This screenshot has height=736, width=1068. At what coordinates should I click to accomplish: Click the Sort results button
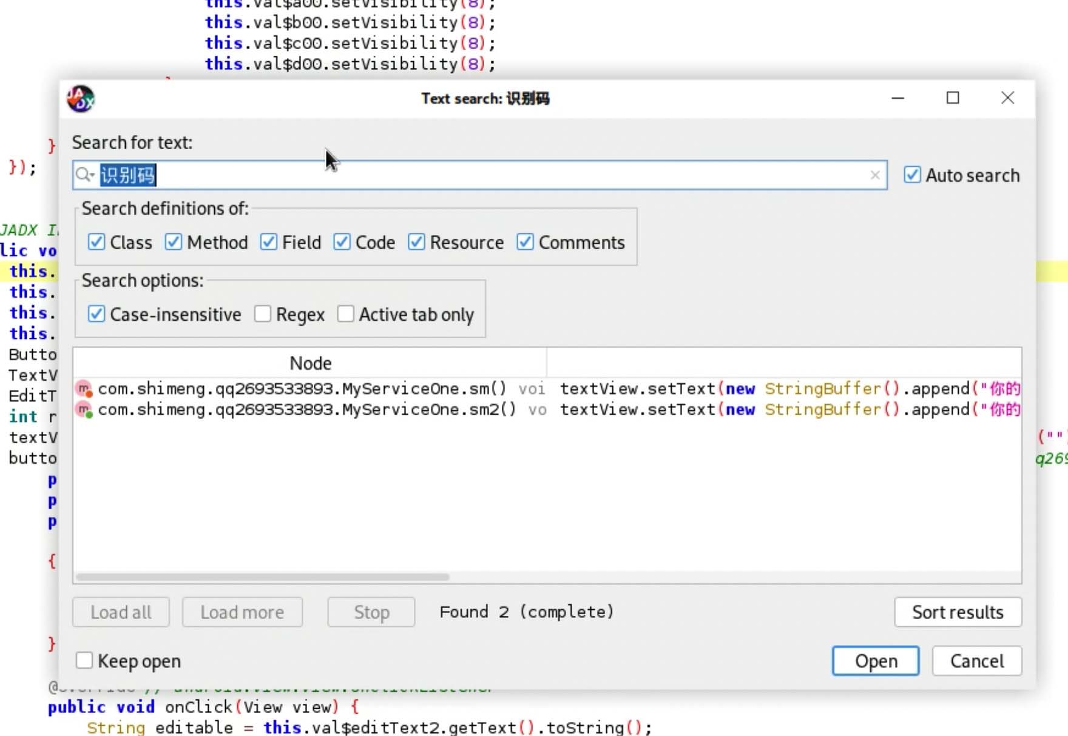tap(958, 612)
